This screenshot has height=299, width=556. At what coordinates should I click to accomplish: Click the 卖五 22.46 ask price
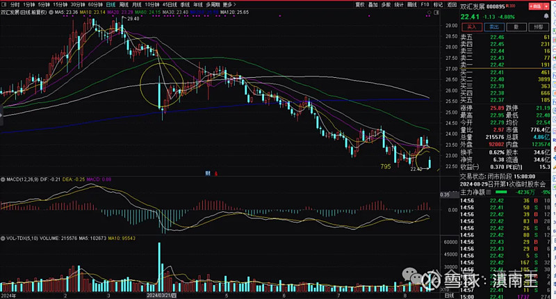pos(497,38)
